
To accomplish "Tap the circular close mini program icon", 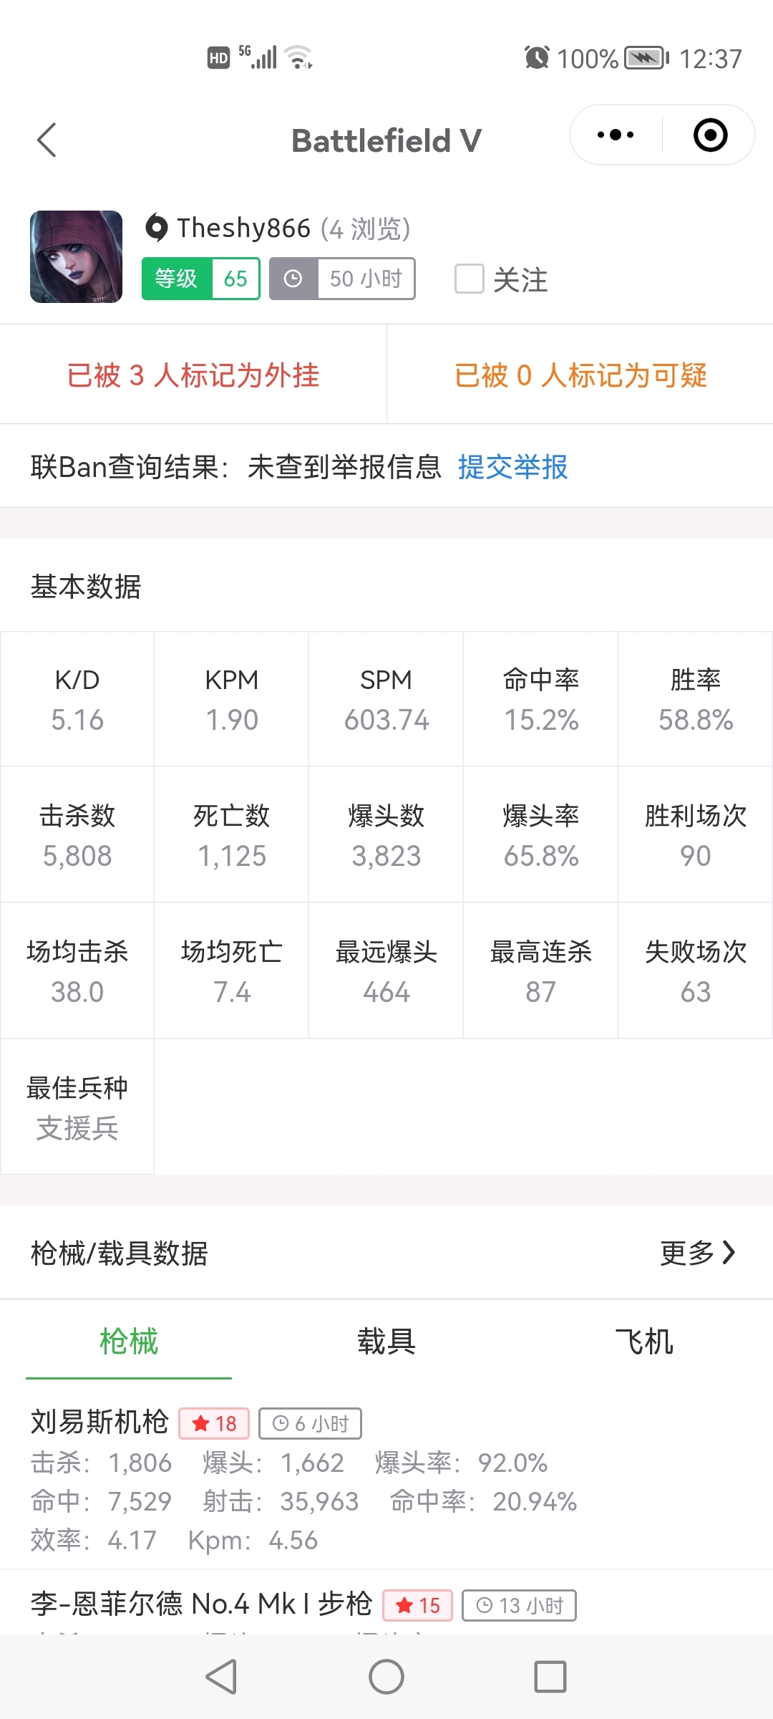I will pos(710,135).
